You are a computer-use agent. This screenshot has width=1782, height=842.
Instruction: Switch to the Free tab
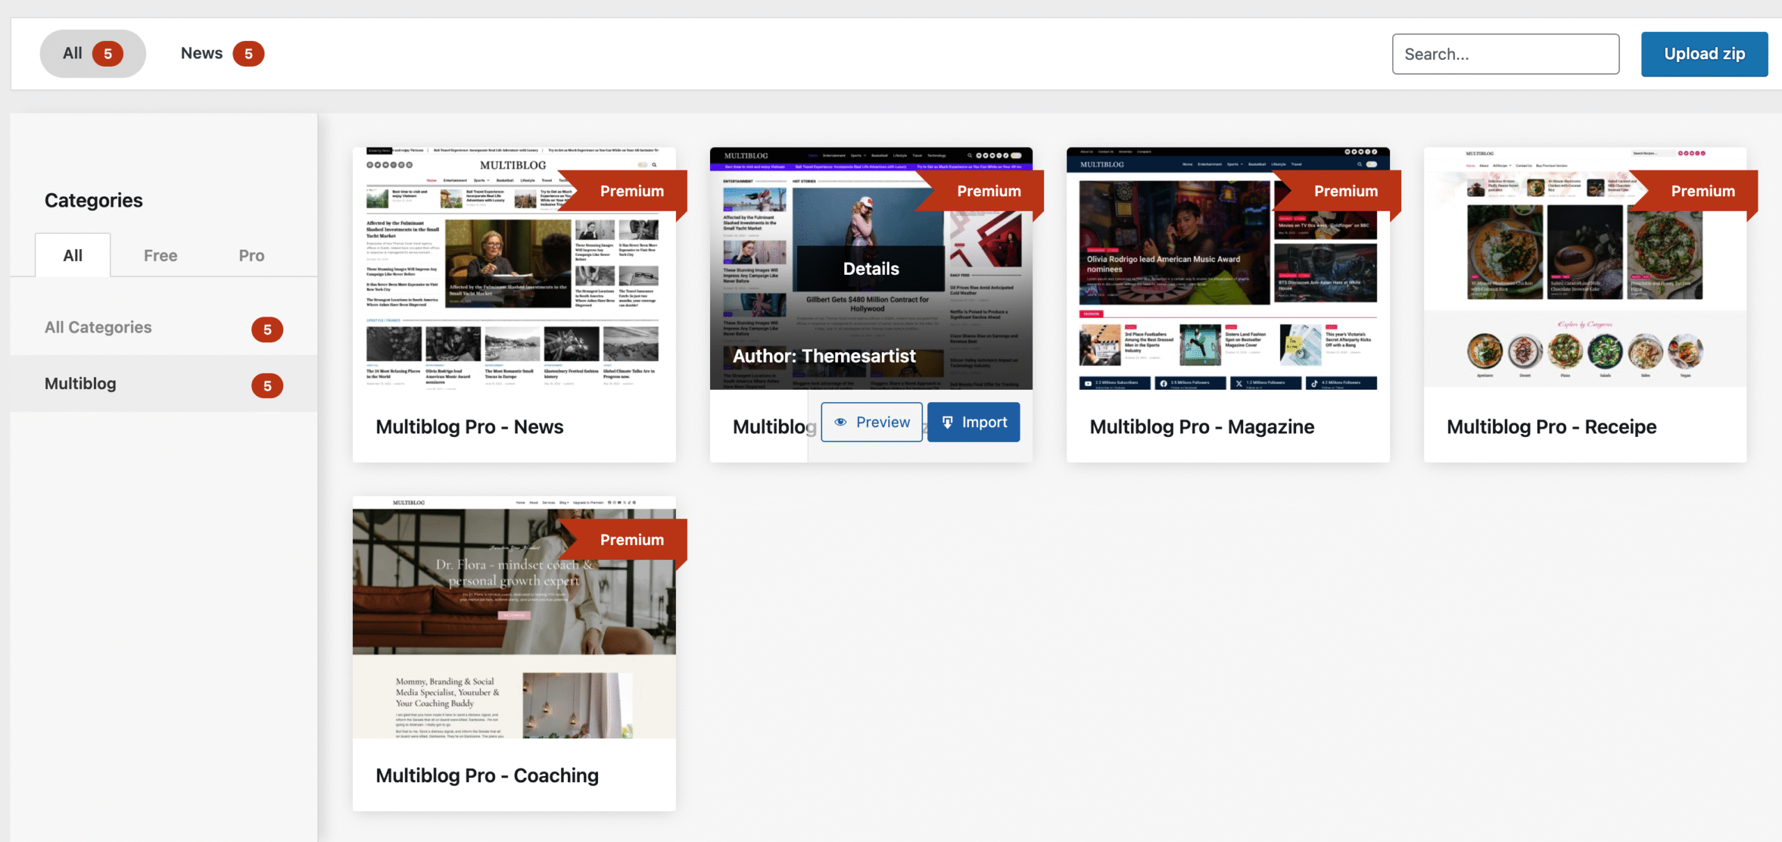pyautogui.click(x=160, y=255)
